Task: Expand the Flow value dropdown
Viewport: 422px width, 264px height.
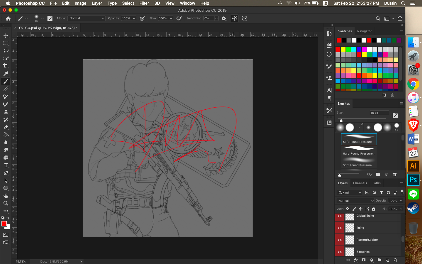Action: click(x=171, y=18)
